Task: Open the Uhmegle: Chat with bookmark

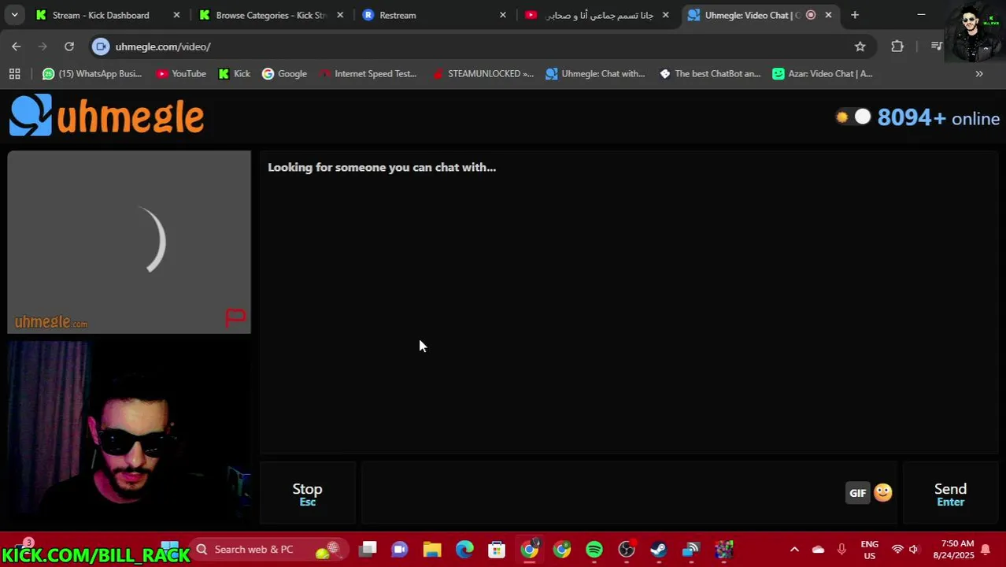Action: coord(595,73)
